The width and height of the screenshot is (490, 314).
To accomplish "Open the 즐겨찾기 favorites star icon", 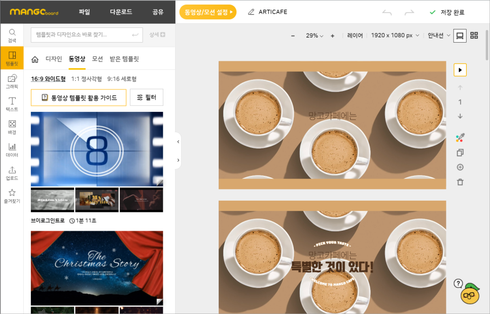I will click(12, 196).
